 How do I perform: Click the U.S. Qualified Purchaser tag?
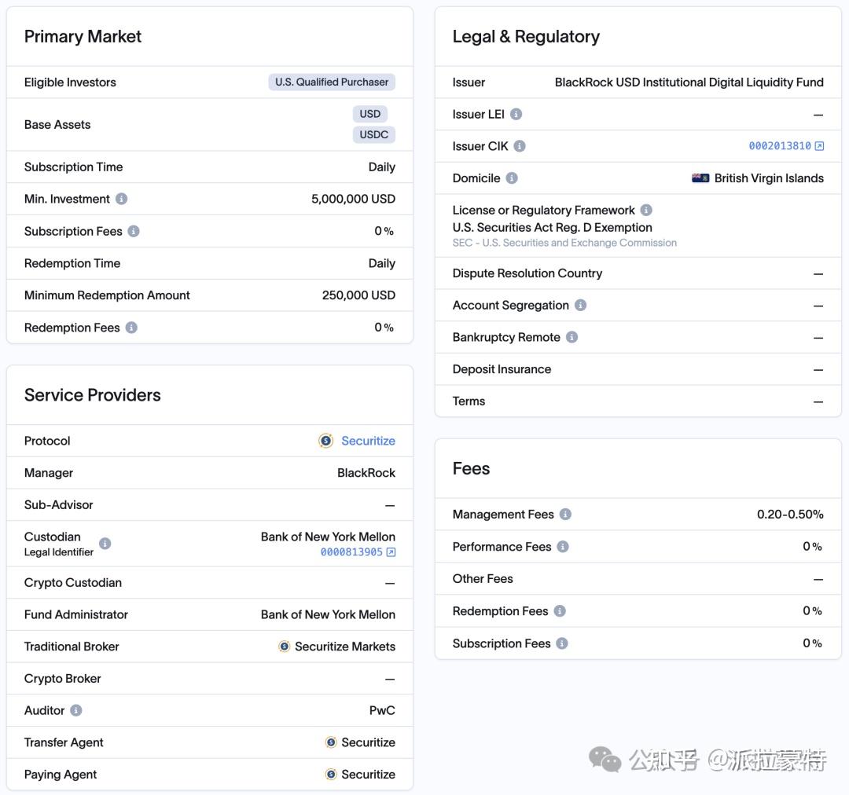tap(332, 82)
